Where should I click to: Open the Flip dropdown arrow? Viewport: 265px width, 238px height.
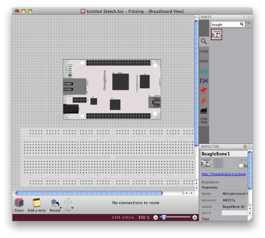72,208
